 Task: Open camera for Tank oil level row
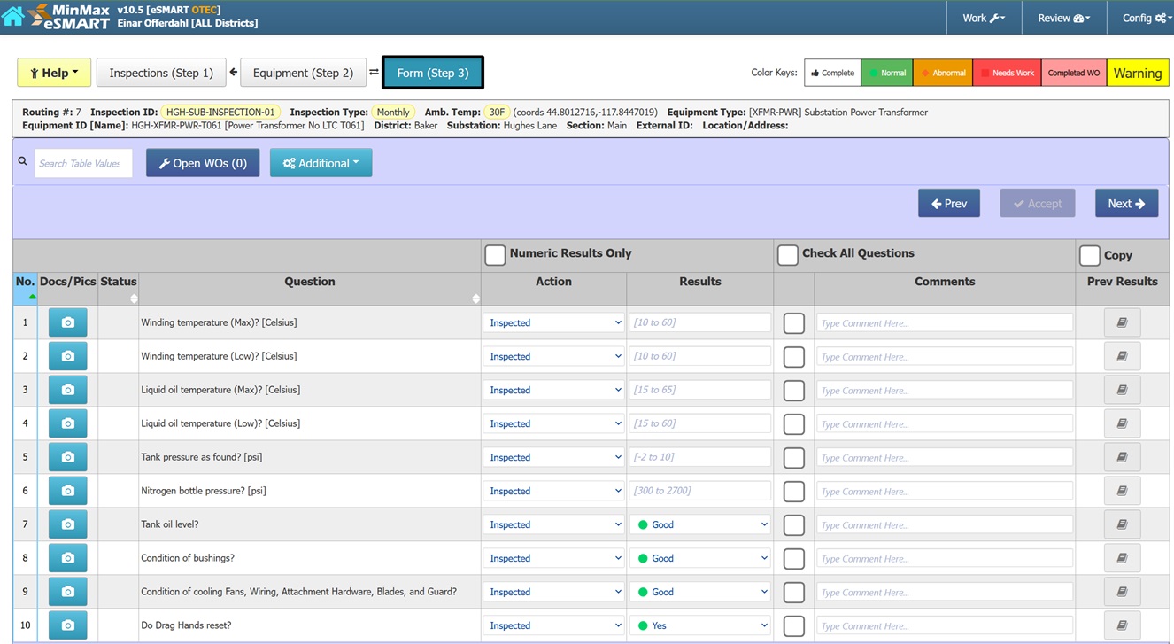pos(67,524)
